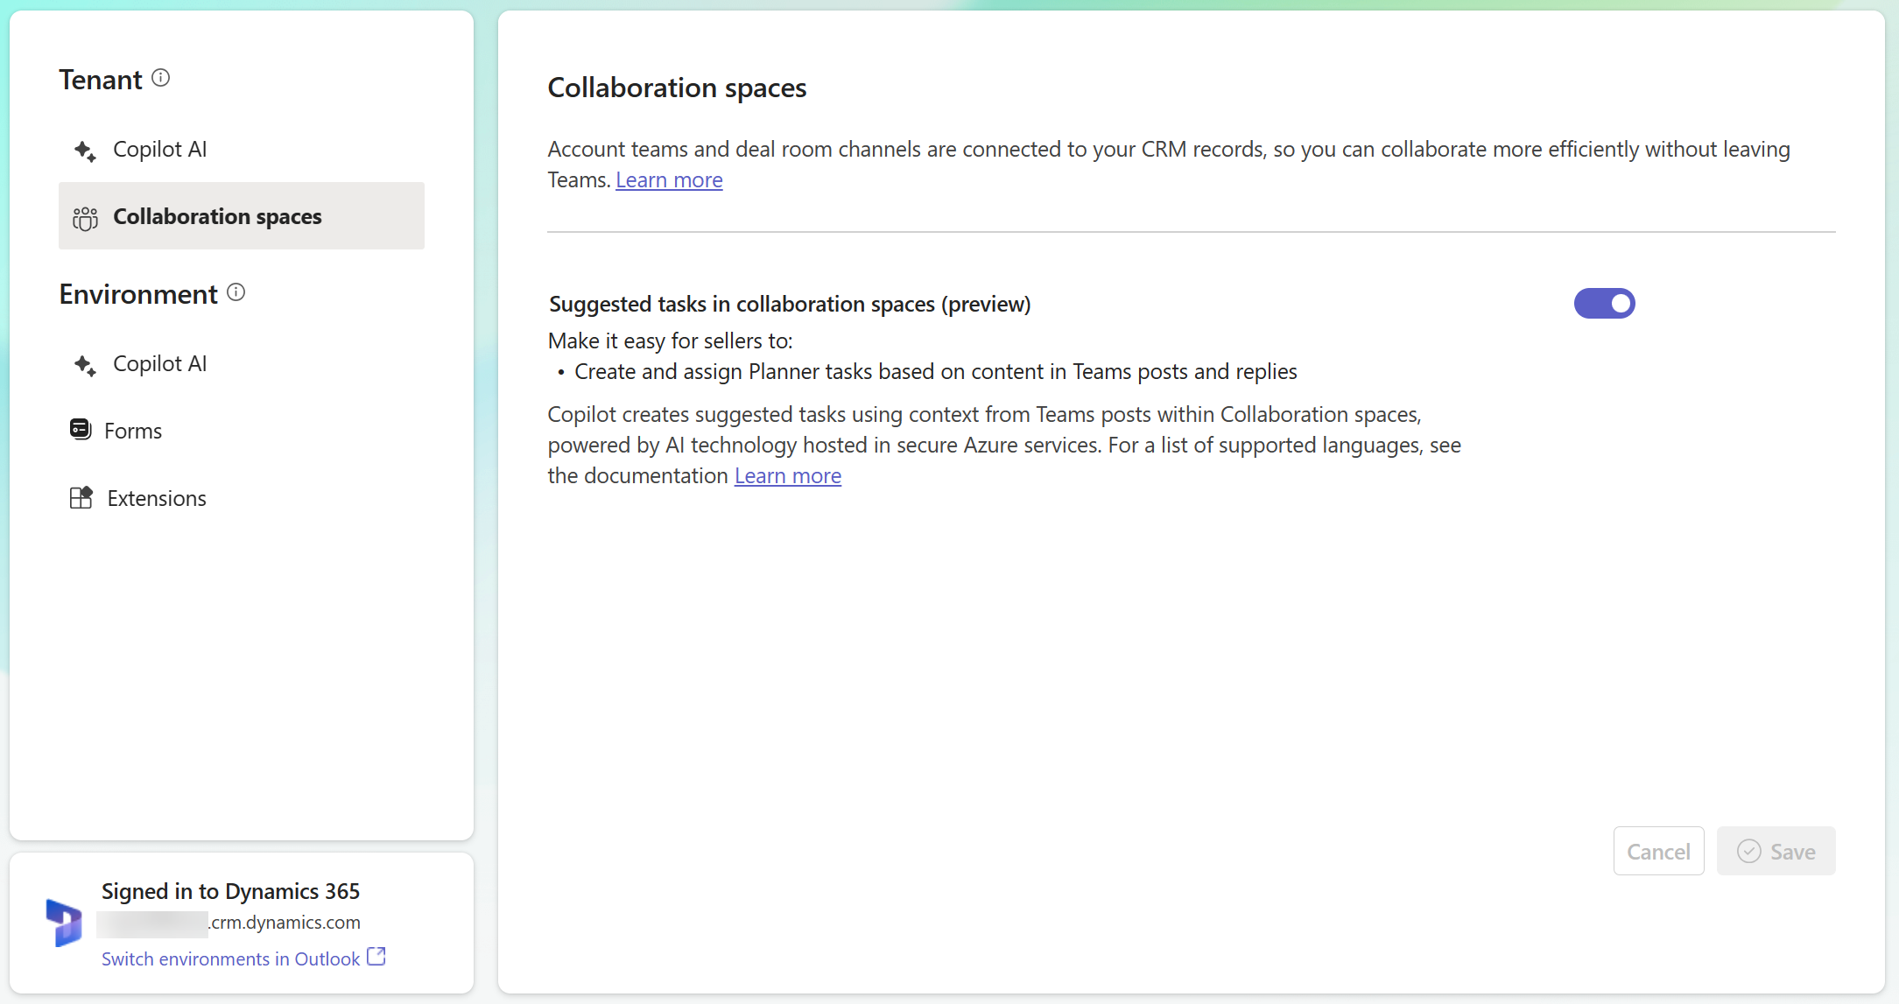1899x1004 pixels.
Task: Select Copilot AI under Tenant menu
Action: [158, 150]
